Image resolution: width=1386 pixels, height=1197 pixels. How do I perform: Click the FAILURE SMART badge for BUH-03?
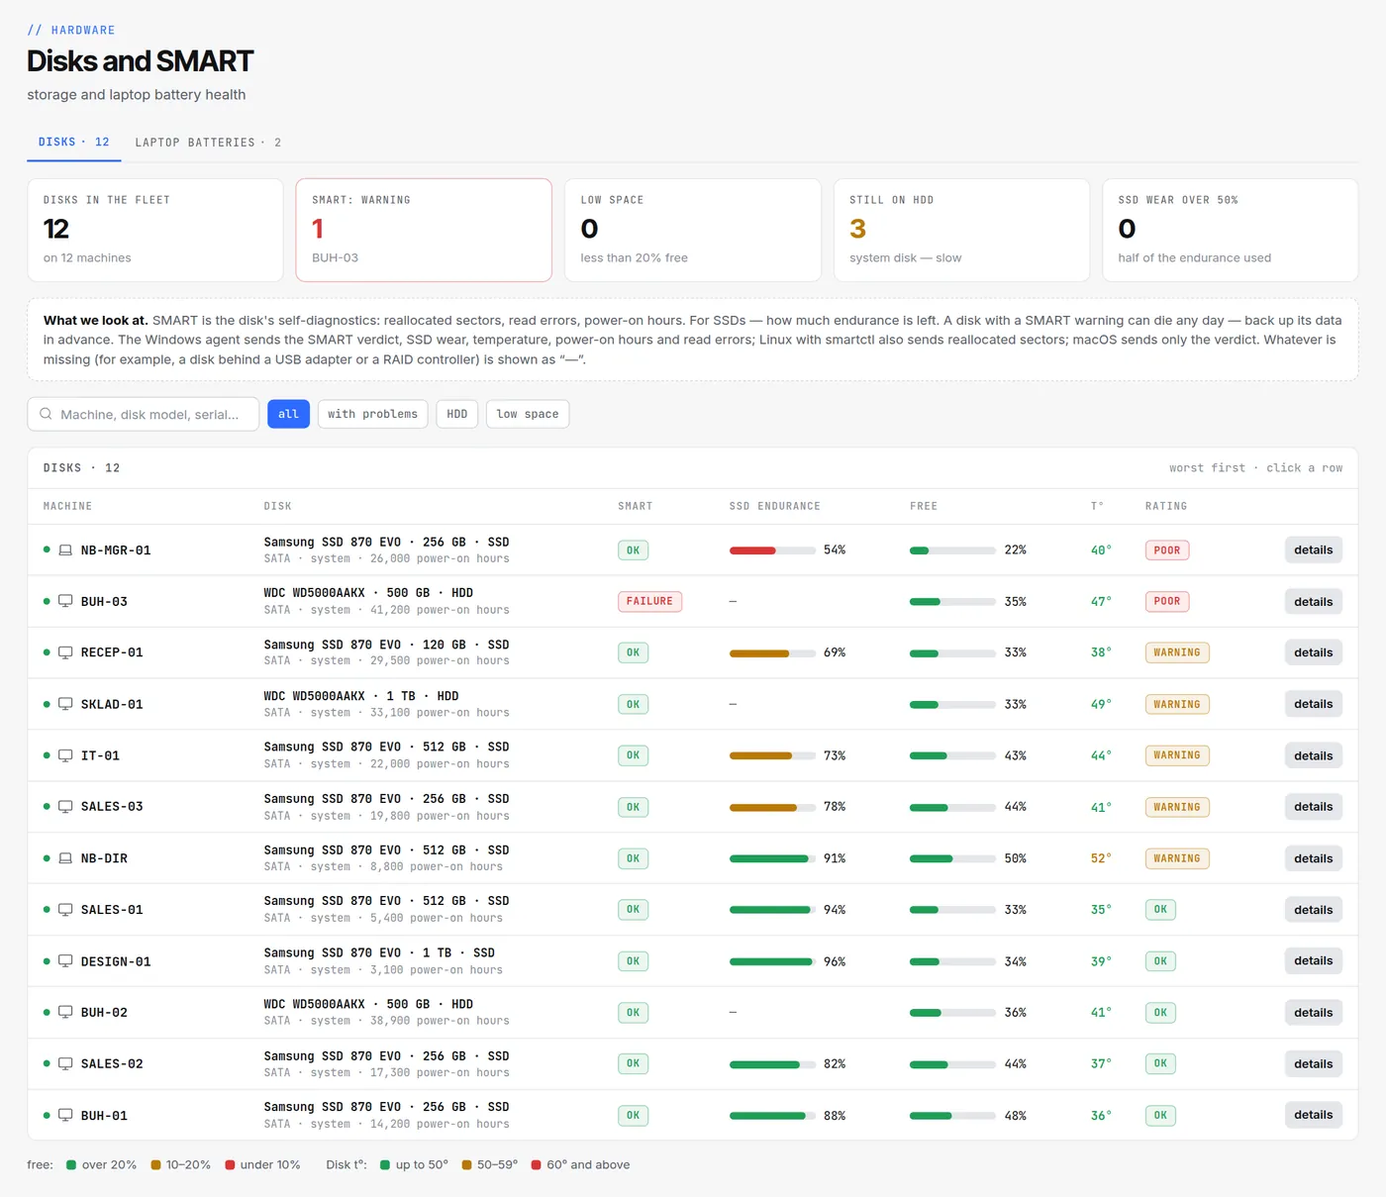click(649, 601)
